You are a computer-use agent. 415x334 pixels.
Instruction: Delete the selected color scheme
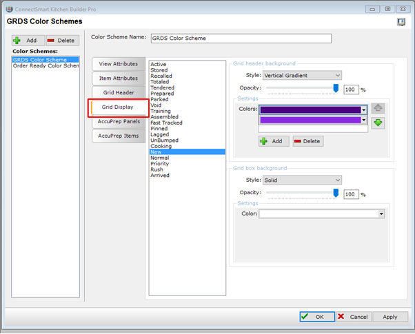(61, 41)
